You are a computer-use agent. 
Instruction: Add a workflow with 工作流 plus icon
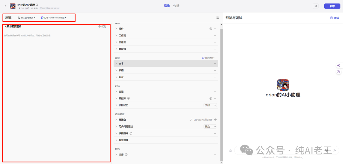pos(215,35)
